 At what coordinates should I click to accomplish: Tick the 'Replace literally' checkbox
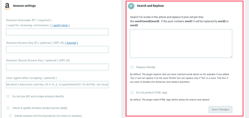(x=132, y=67)
